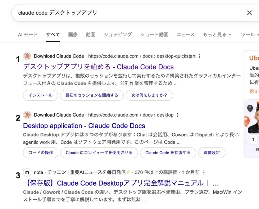Clear the search box with the X icon
Image resolution: width=259 pixels, height=209 pixels.
[x=249, y=13]
